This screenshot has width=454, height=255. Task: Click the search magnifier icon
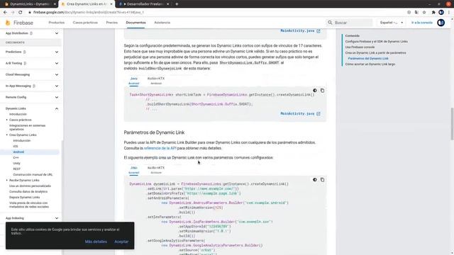pyautogui.click(x=330, y=22)
